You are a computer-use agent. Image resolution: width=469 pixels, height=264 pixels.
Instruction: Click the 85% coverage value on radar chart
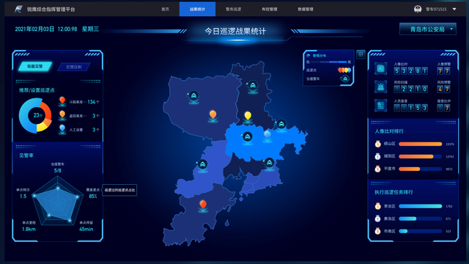[93, 197]
